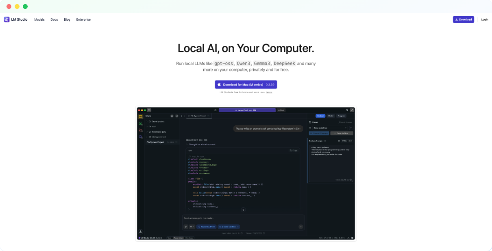
Task: Click the wrench icon at app top right
Action: point(352,110)
